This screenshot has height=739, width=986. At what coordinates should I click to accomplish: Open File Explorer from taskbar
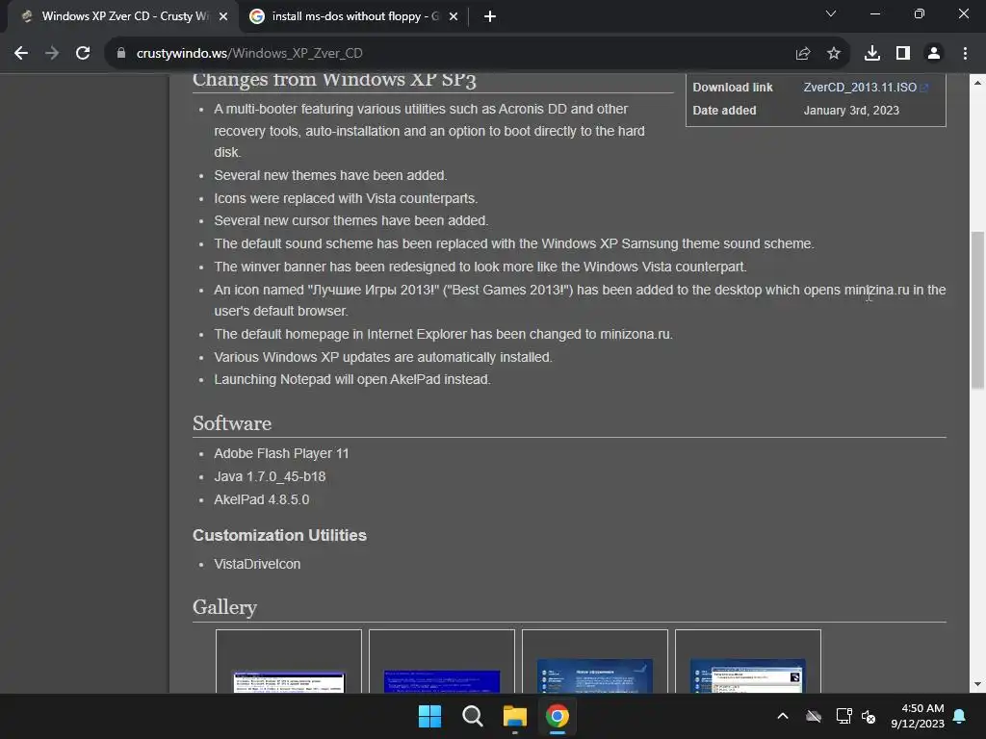pyautogui.click(x=514, y=716)
